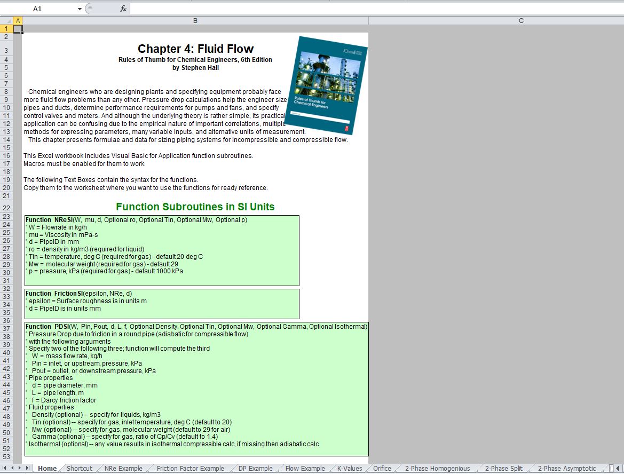The height and width of the screenshot is (474, 624).
Task: Select the K-Values sheet tab
Action: (x=350, y=469)
